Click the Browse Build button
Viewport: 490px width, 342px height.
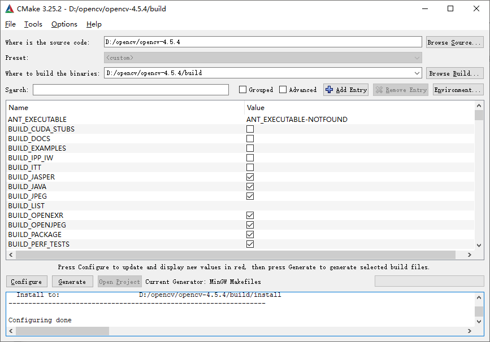pos(455,73)
